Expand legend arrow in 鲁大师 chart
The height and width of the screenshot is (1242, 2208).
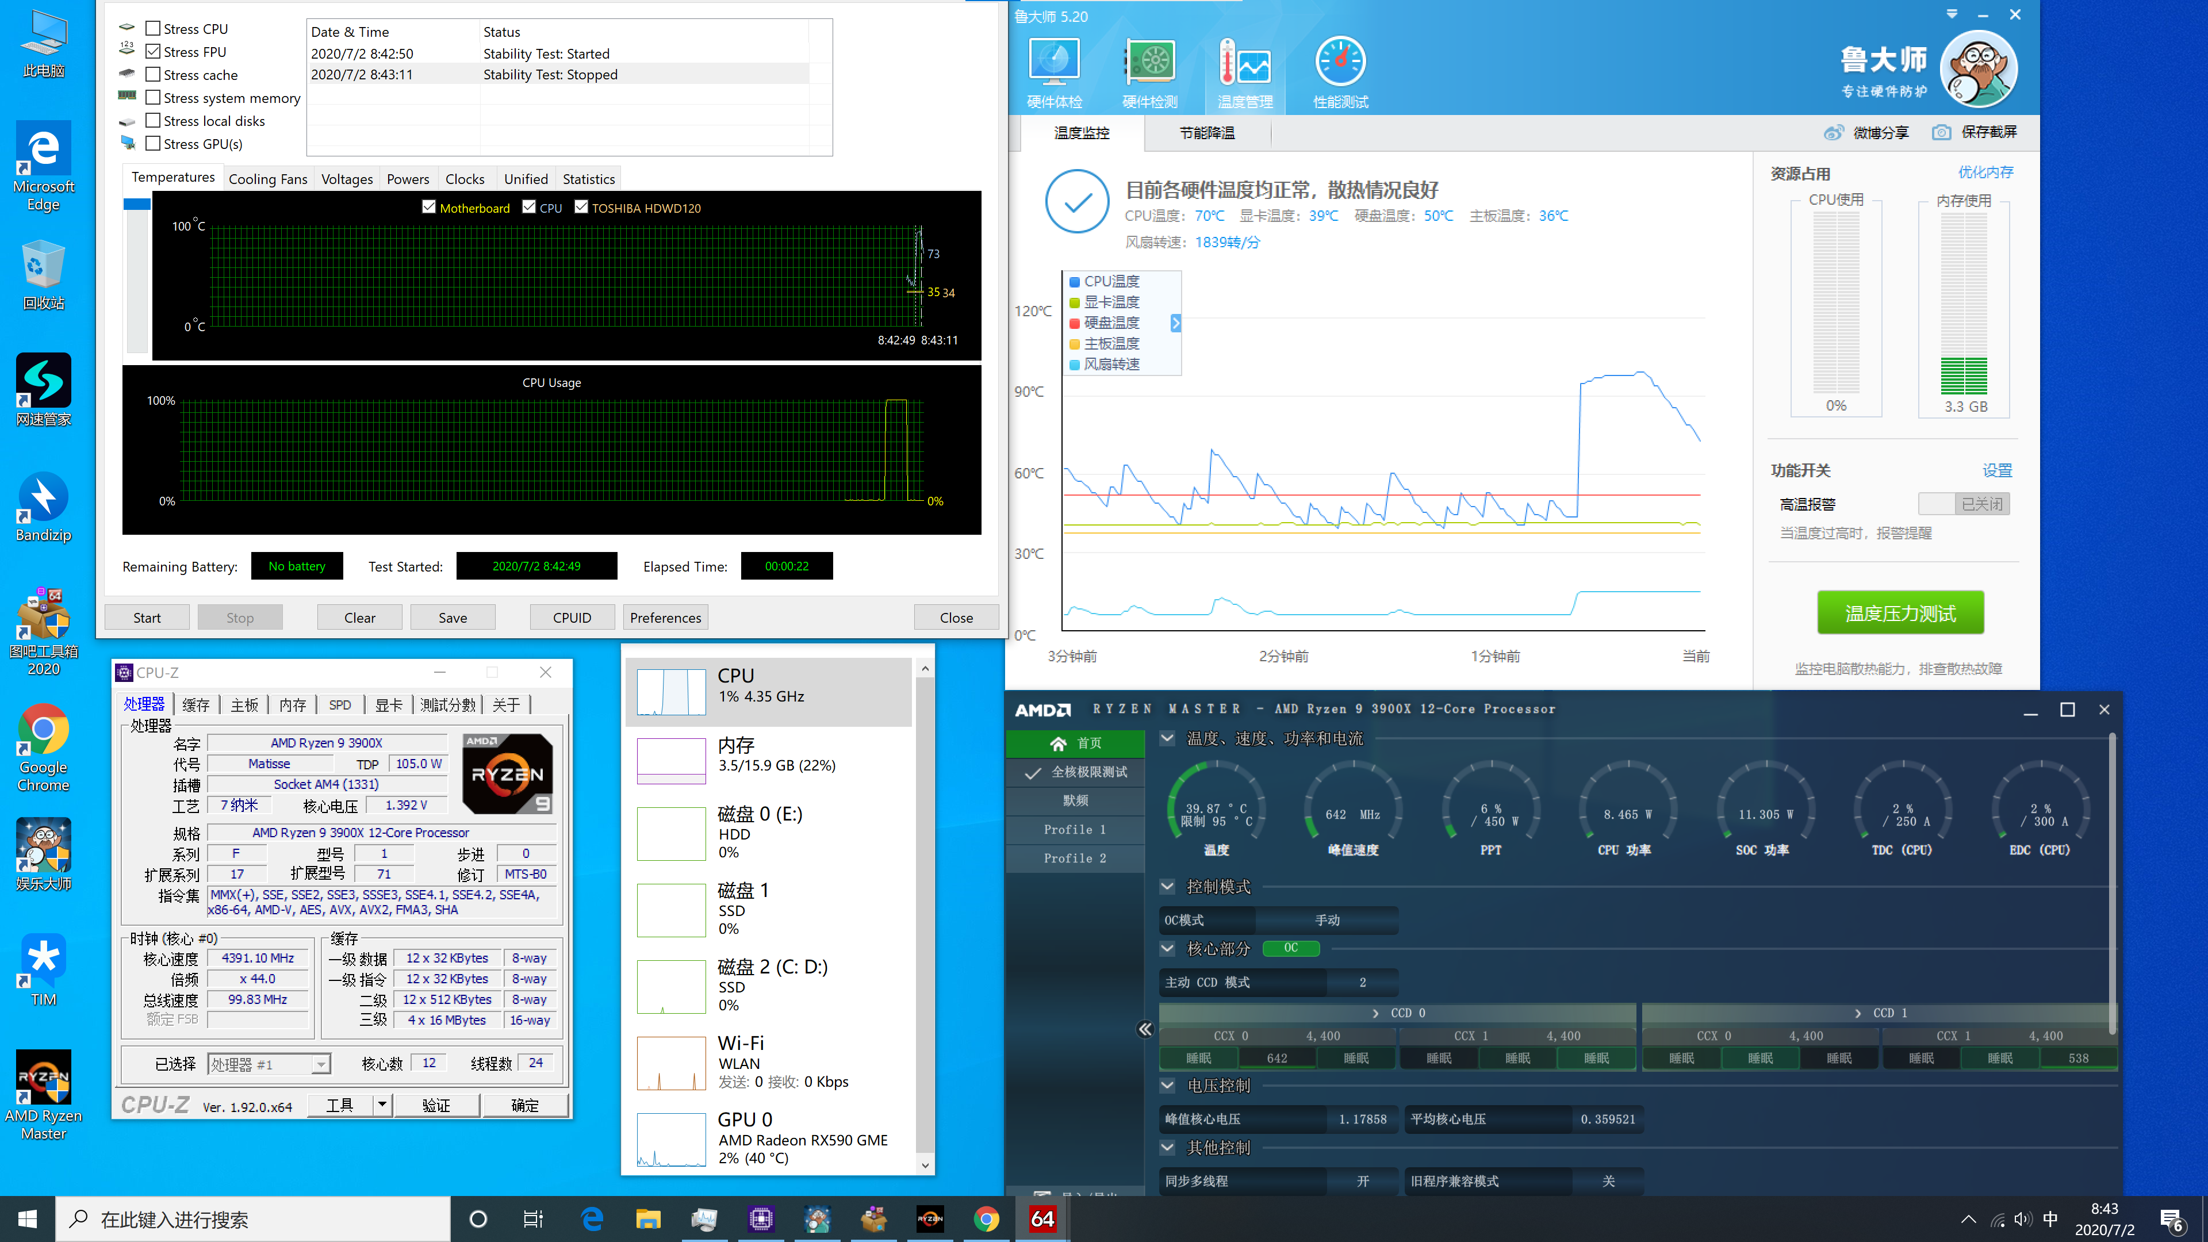(1175, 323)
